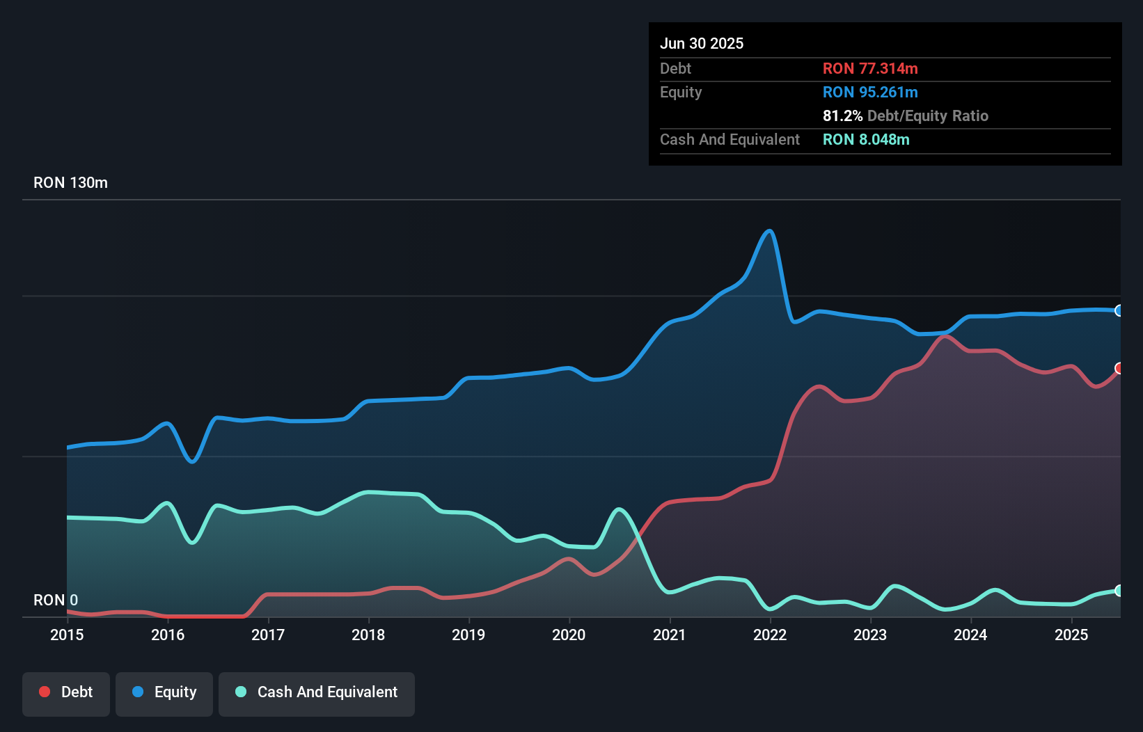Click the 2015 x-axis label

tap(67, 635)
